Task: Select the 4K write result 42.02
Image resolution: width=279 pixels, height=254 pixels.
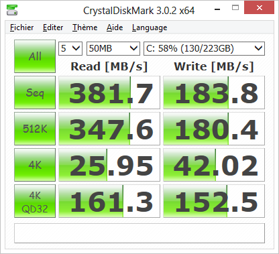Action: click(214, 165)
